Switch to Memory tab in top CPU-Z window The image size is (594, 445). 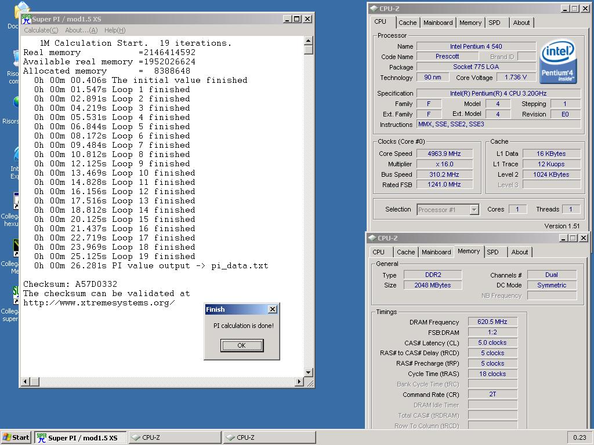pyautogui.click(x=470, y=23)
